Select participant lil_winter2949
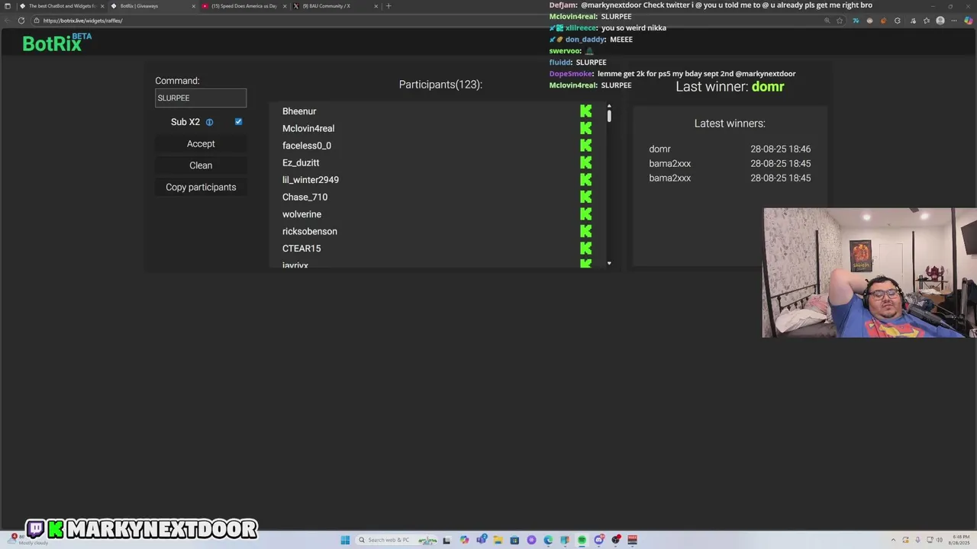977x549 pixels. (311, 180)
